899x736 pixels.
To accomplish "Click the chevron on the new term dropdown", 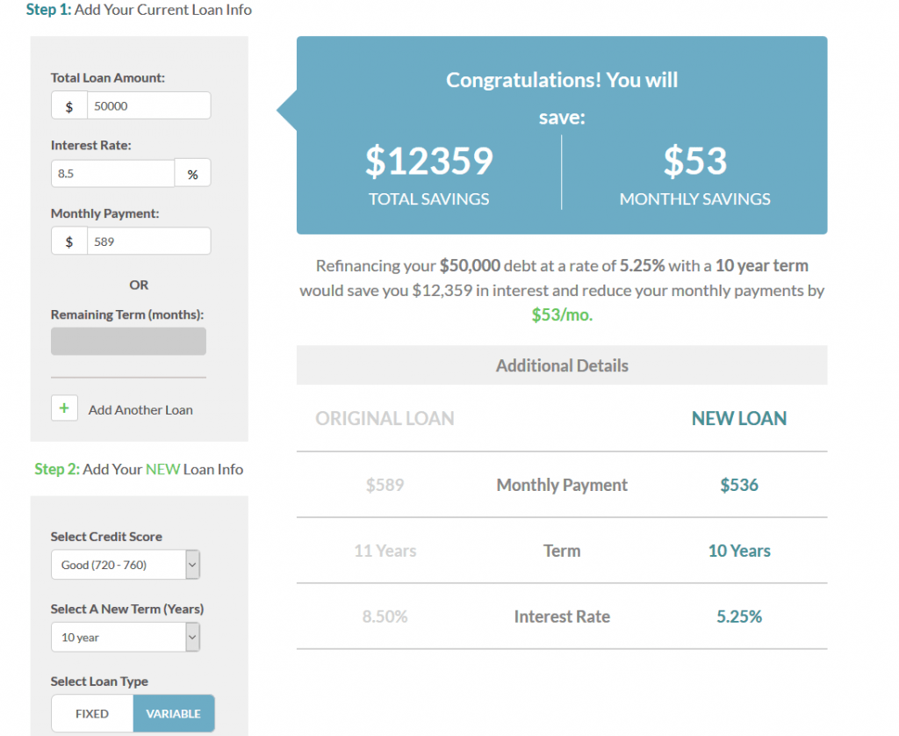I will pos(192,637).
